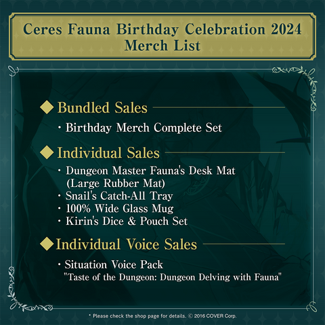325x325 pixels.
Task: Select the Bundled Sales heading
Action: pos(102,108)
